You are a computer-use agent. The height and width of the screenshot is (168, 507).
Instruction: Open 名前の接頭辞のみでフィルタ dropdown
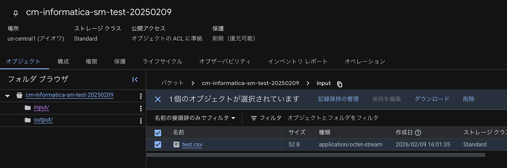tap(195, 118)
